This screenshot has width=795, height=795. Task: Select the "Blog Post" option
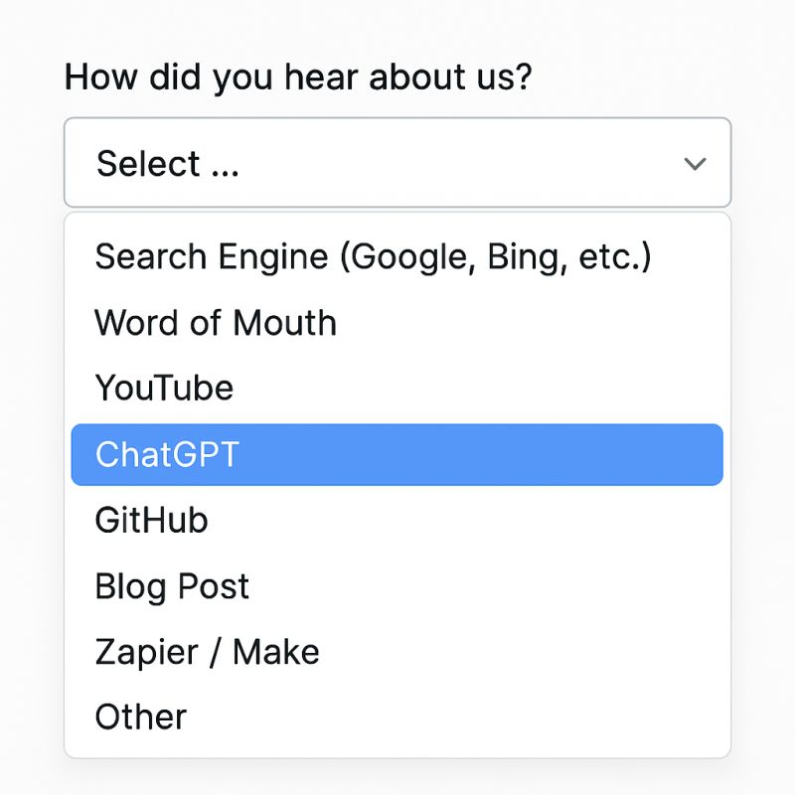pos(172,586)
